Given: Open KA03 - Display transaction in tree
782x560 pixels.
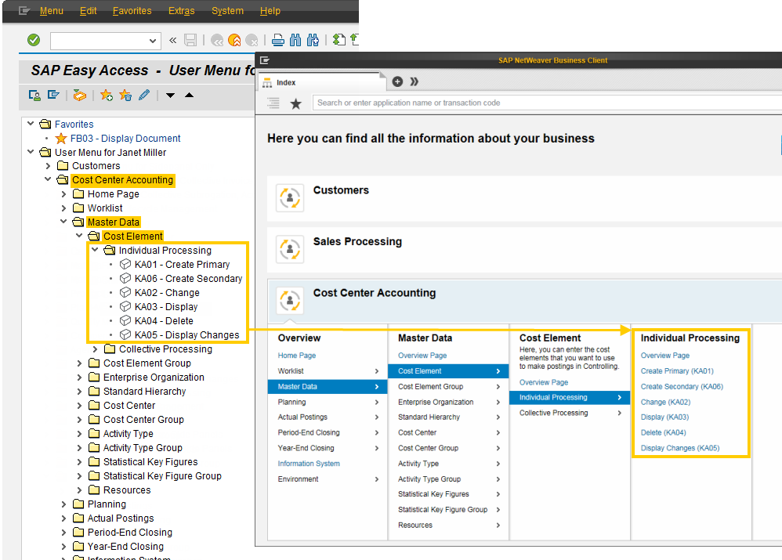Looking at the screenshot, I should coord(165,307).
